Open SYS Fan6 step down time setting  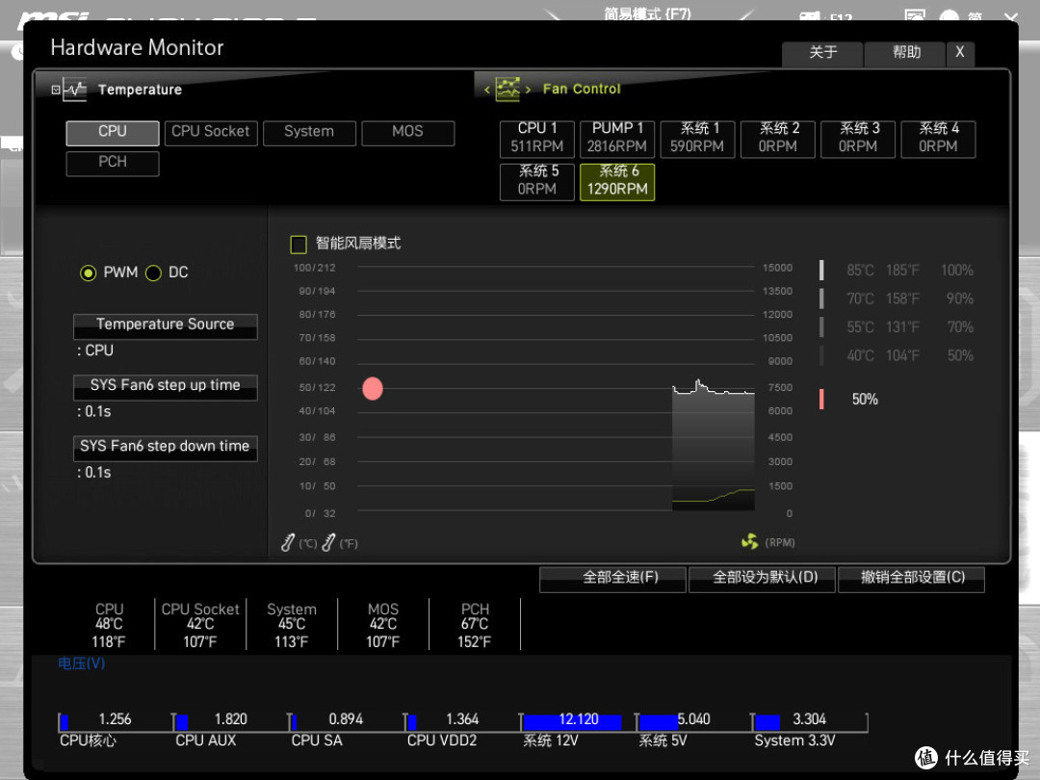pos(166,448)
